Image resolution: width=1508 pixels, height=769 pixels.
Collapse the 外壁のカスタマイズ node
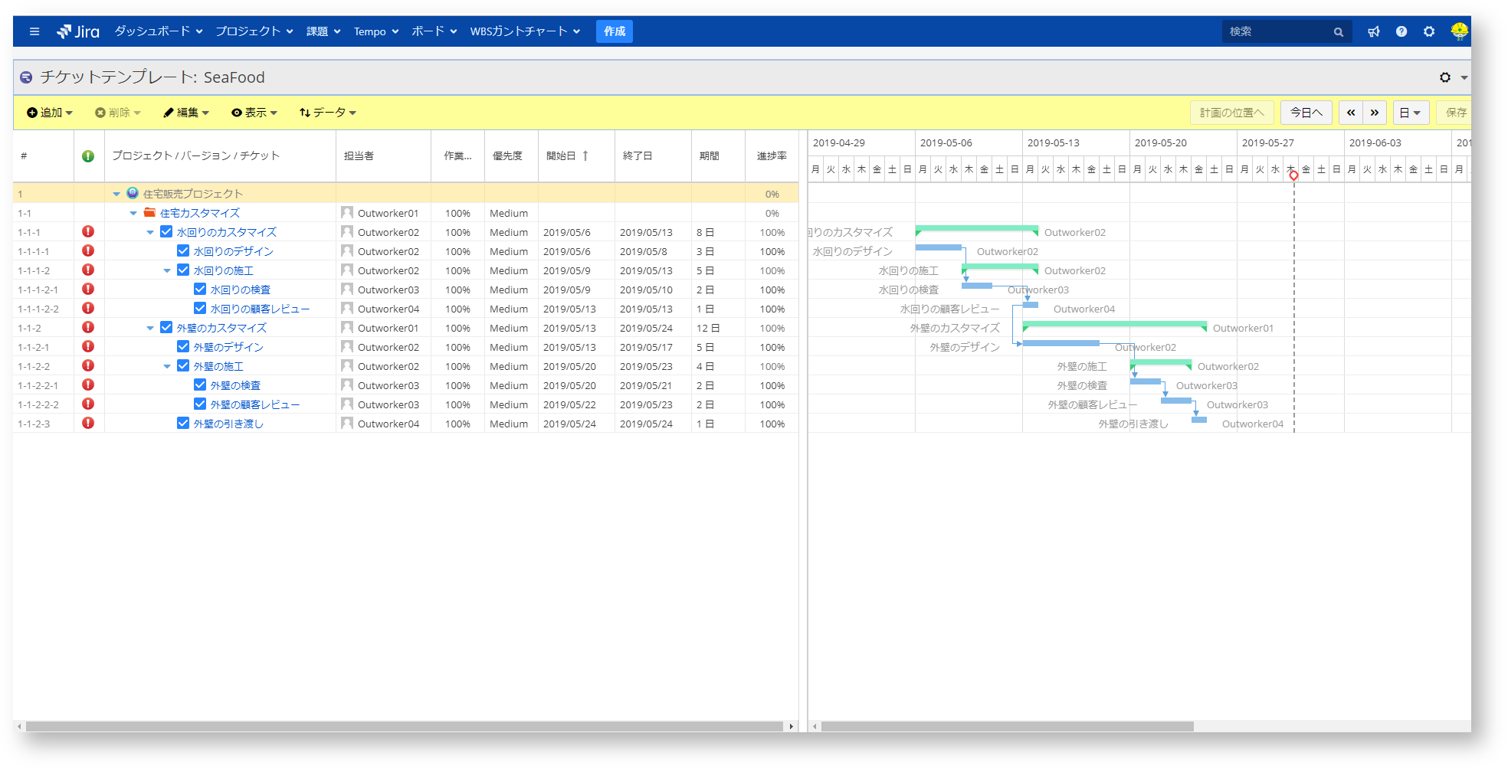coord(150,328)
